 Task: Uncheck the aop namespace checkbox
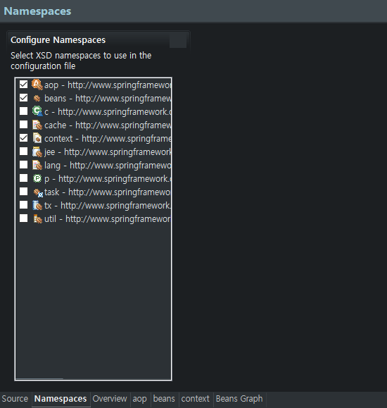[23, 85]
